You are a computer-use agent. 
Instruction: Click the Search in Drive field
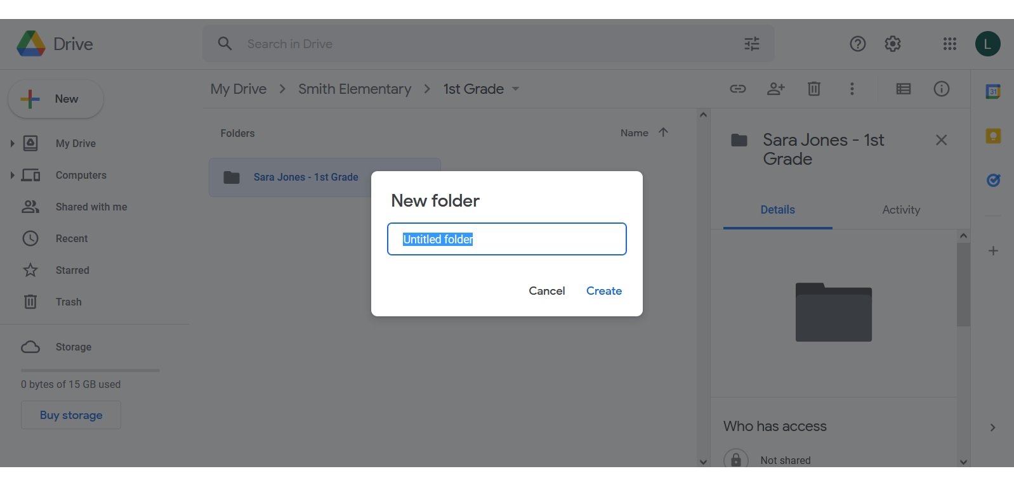pyautogui.click(x=489, y=44)
